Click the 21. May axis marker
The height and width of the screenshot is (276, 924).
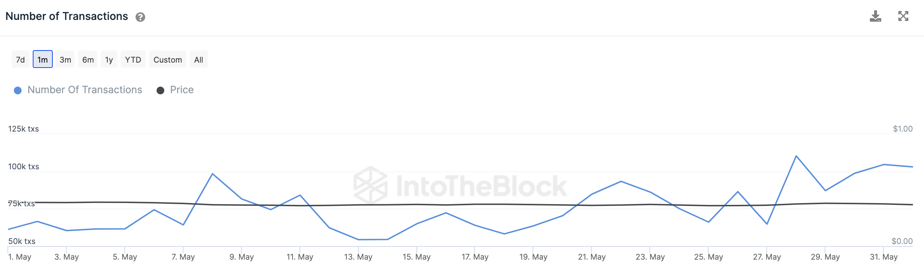pyautogui.click(x=592, y=257)
